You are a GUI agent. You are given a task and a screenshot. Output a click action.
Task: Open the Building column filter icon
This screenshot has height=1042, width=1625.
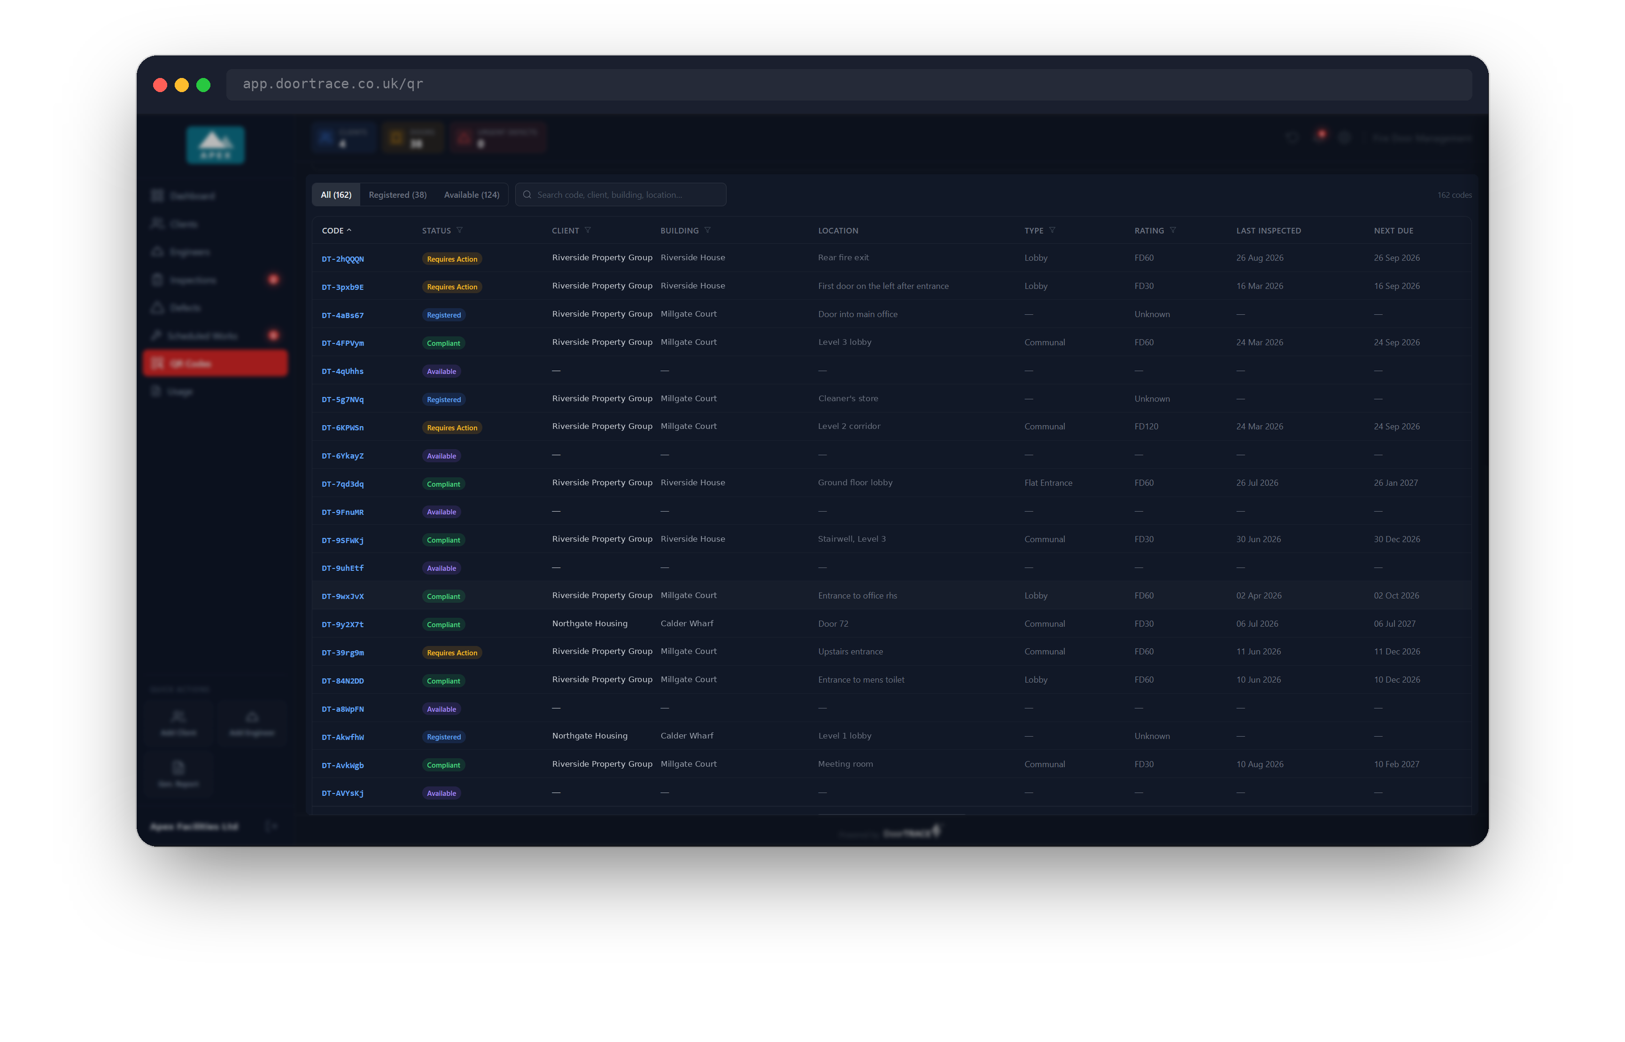tap(707, 230)
